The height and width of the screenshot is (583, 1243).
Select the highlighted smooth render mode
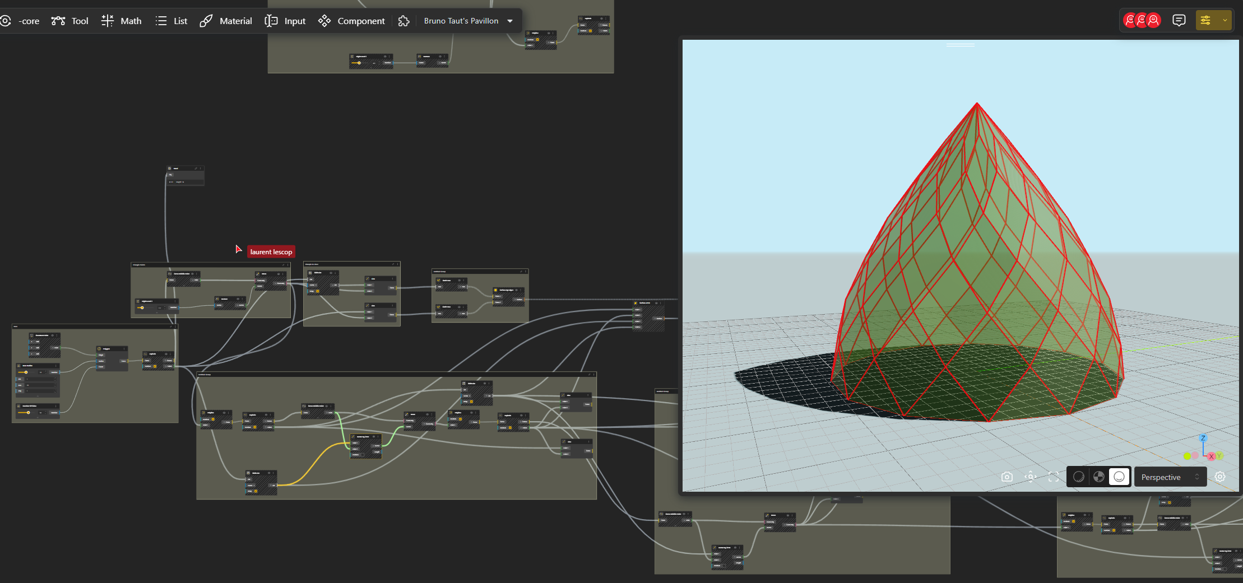[1119, 477]
